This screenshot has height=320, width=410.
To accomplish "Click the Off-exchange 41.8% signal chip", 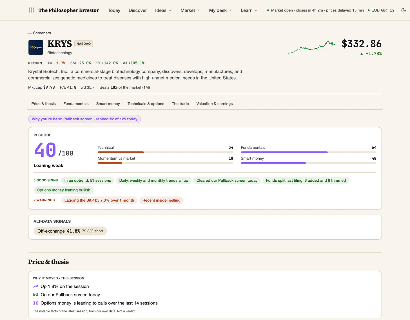I will (70, 231).
